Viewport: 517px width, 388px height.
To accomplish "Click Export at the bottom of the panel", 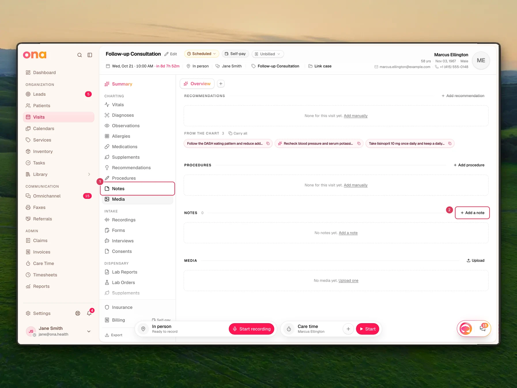I will coord(114,335).
